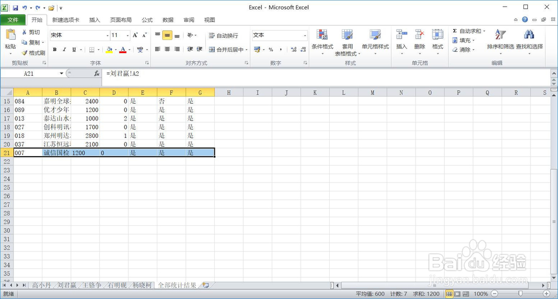Click the Save icon in Quick Access Toolbar
Screen dimensions: 558x299
click(x=15, y=7)
